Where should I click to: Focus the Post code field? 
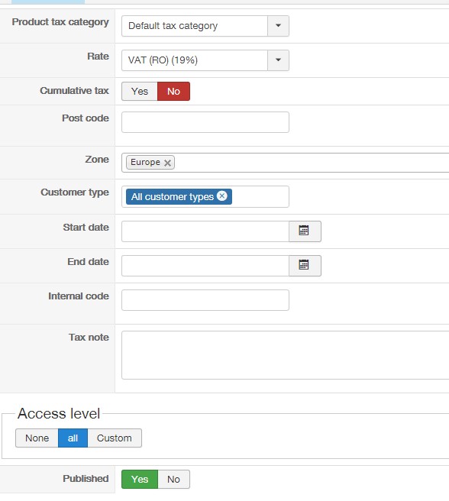[205, 122]
